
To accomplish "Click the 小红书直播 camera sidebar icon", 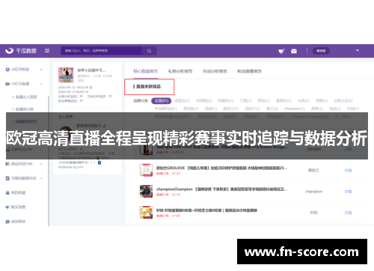I will pos(7,84).
